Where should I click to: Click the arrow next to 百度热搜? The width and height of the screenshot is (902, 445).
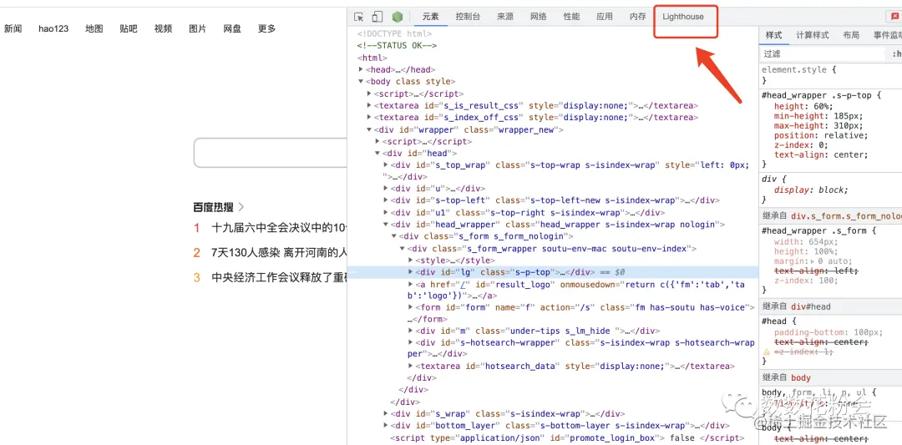click(x=241, y=206)
